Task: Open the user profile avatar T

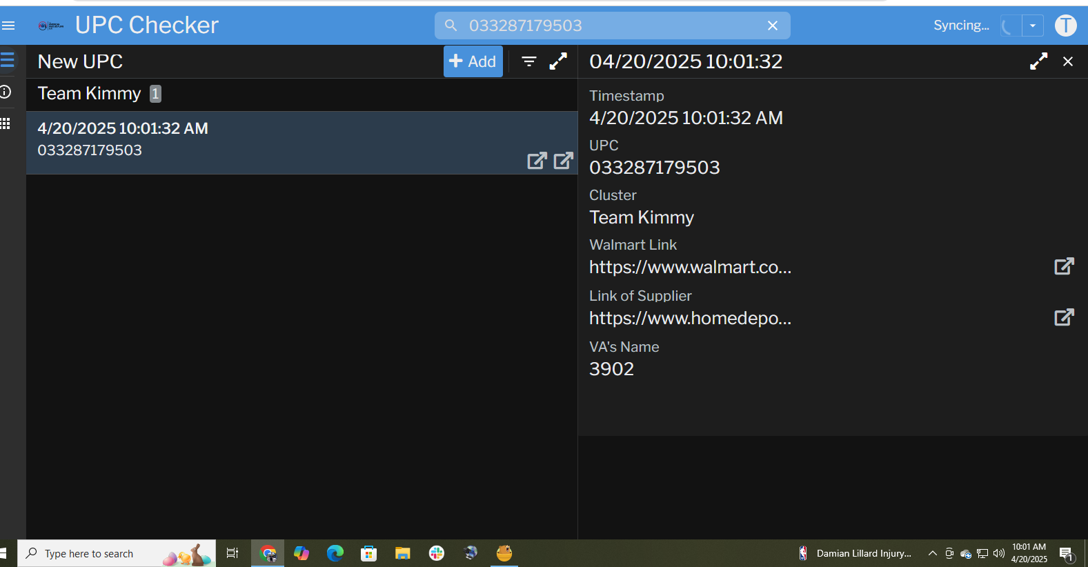Action: (1065, 26)
